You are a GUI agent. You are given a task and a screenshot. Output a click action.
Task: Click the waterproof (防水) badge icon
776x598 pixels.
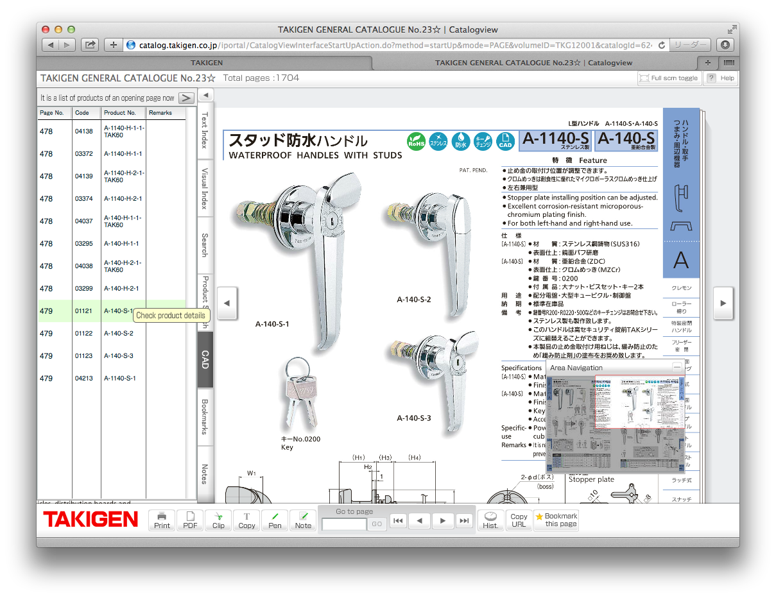[x=461, y=142]
